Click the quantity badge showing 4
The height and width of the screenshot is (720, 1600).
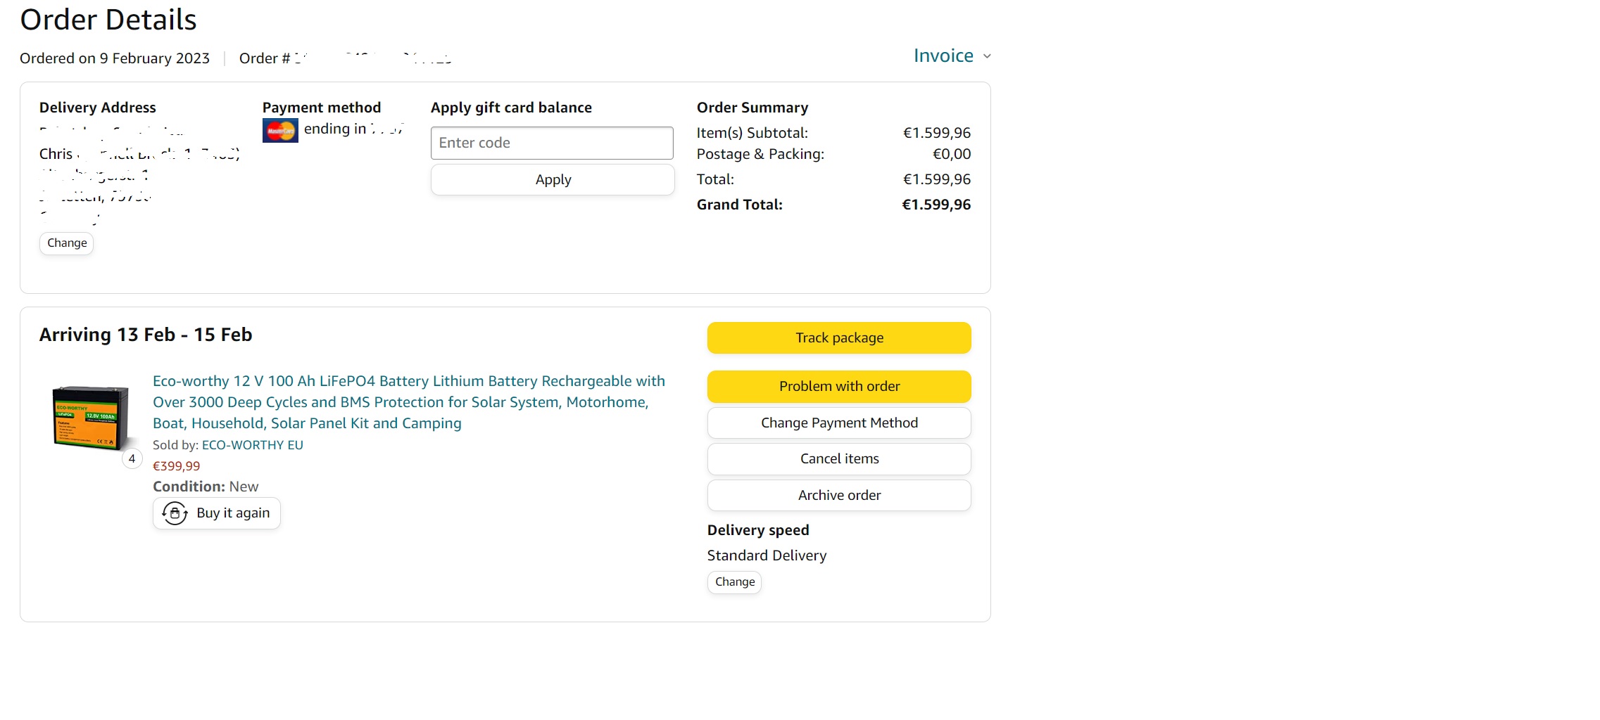click(132, 459)
